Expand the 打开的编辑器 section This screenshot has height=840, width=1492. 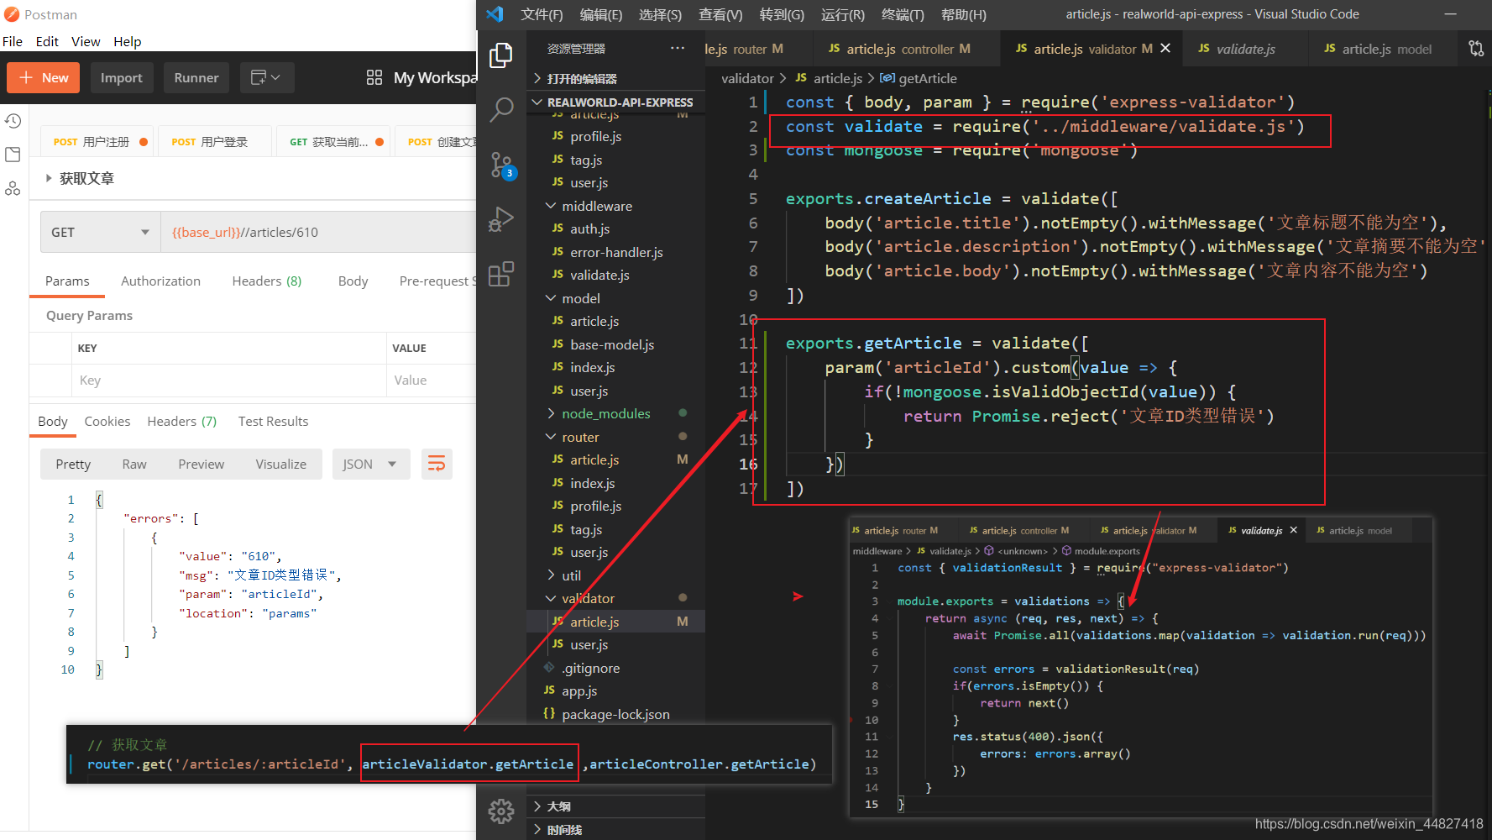tap(616, 78)
